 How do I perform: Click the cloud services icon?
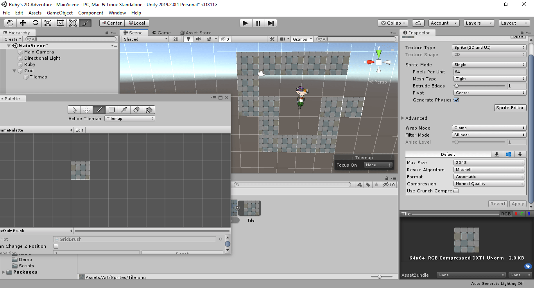point(418,23)
